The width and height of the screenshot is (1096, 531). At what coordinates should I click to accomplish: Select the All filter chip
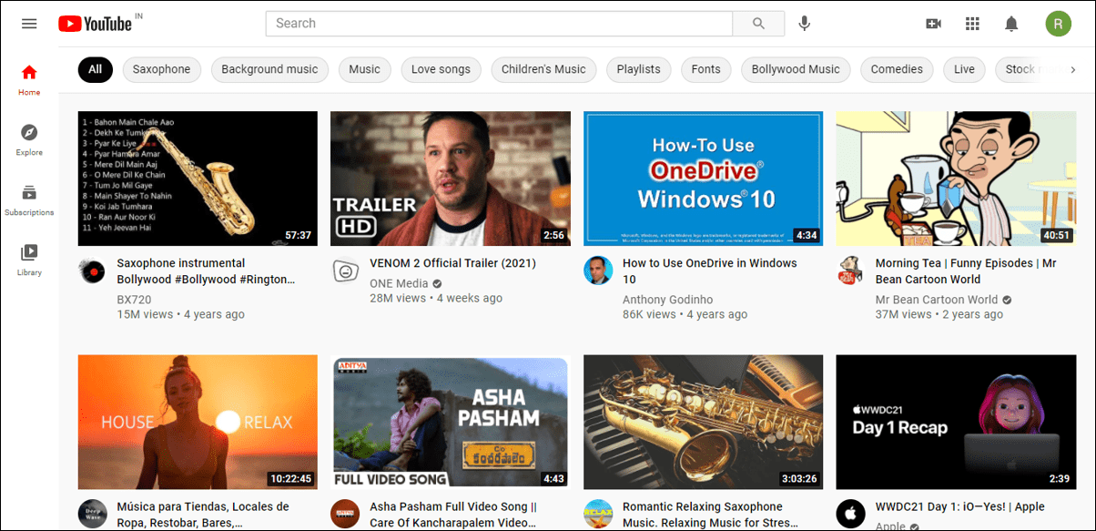(95, 69)
